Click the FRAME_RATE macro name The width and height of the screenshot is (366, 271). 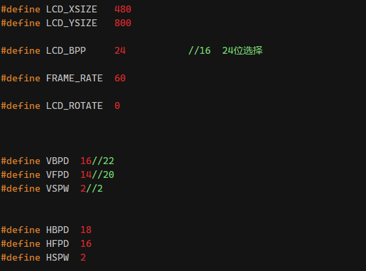(x=74, y=78)
